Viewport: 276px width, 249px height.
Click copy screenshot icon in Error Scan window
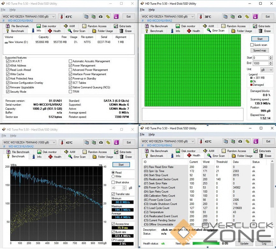(233, 17)
